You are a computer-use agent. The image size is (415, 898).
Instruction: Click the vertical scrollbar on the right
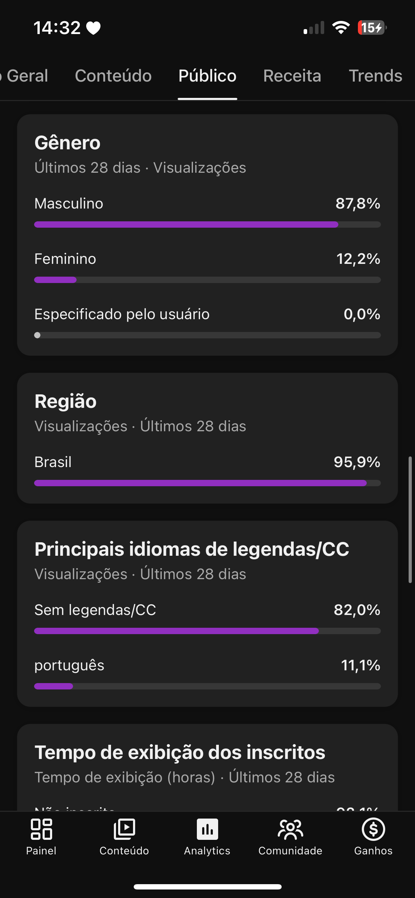pos(410,520)
